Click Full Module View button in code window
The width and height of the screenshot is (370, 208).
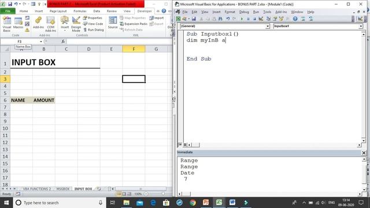[185, 144]
